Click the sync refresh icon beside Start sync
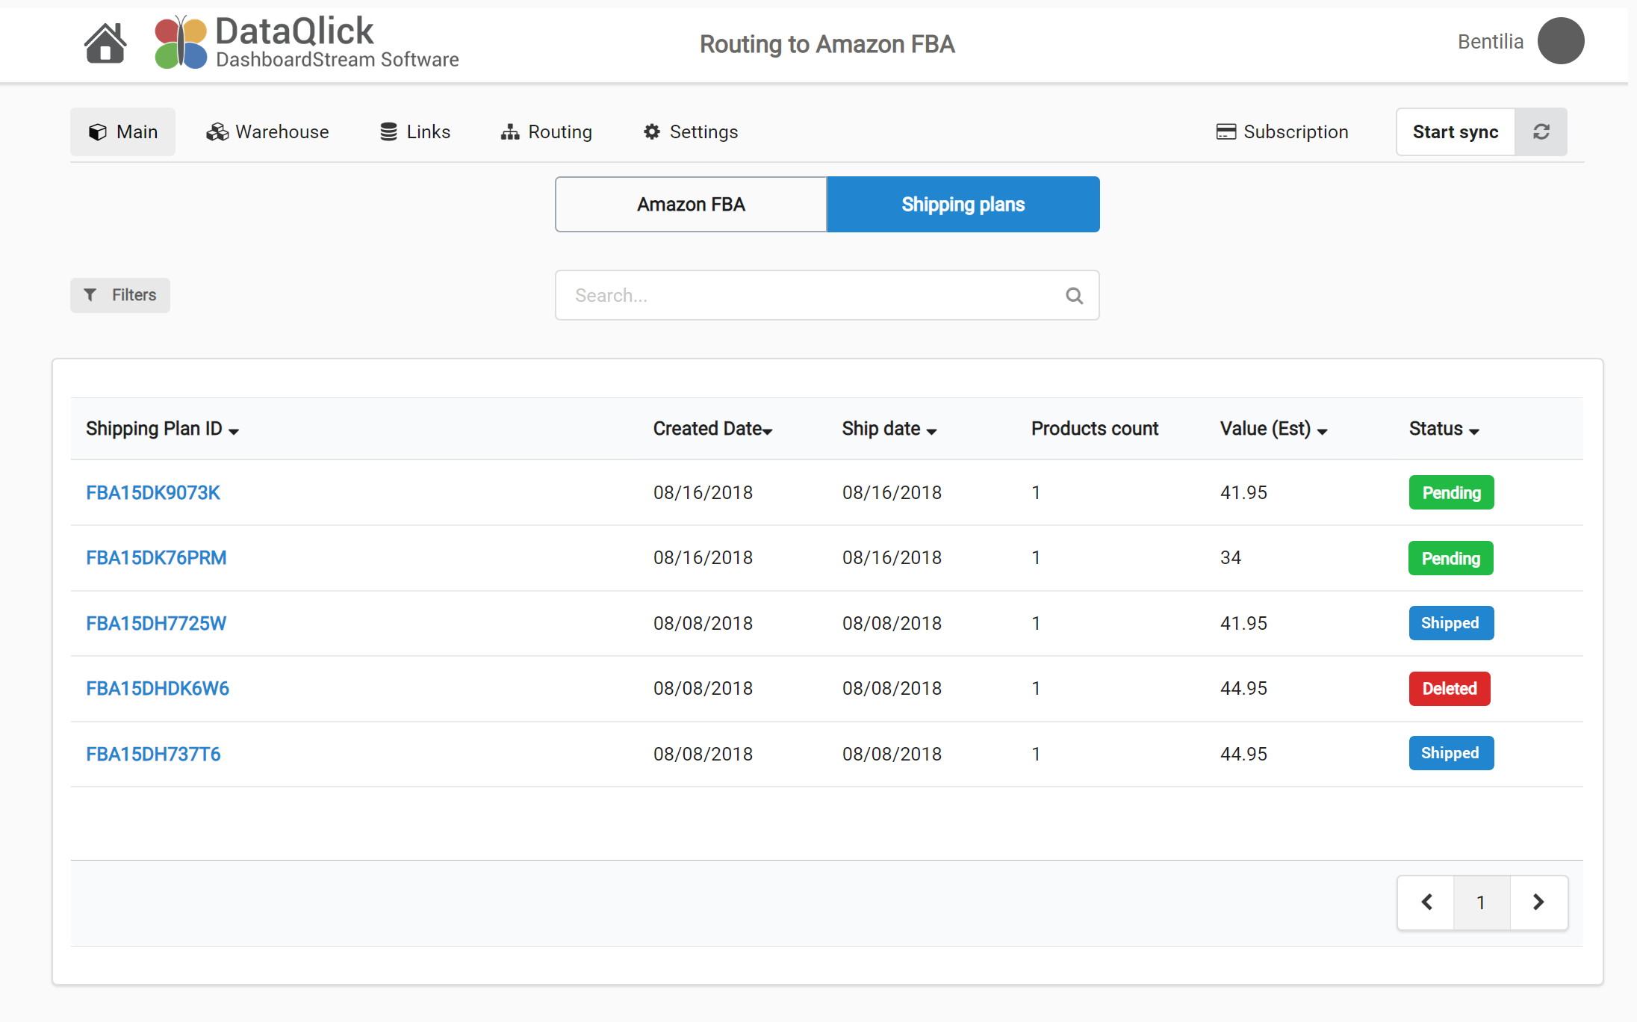 click(1541, 131)
